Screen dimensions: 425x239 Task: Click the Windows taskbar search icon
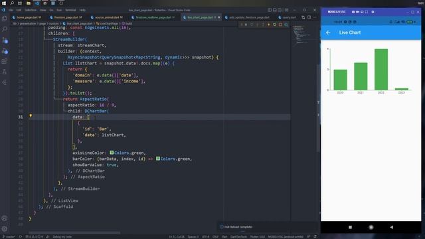point(12,3)
